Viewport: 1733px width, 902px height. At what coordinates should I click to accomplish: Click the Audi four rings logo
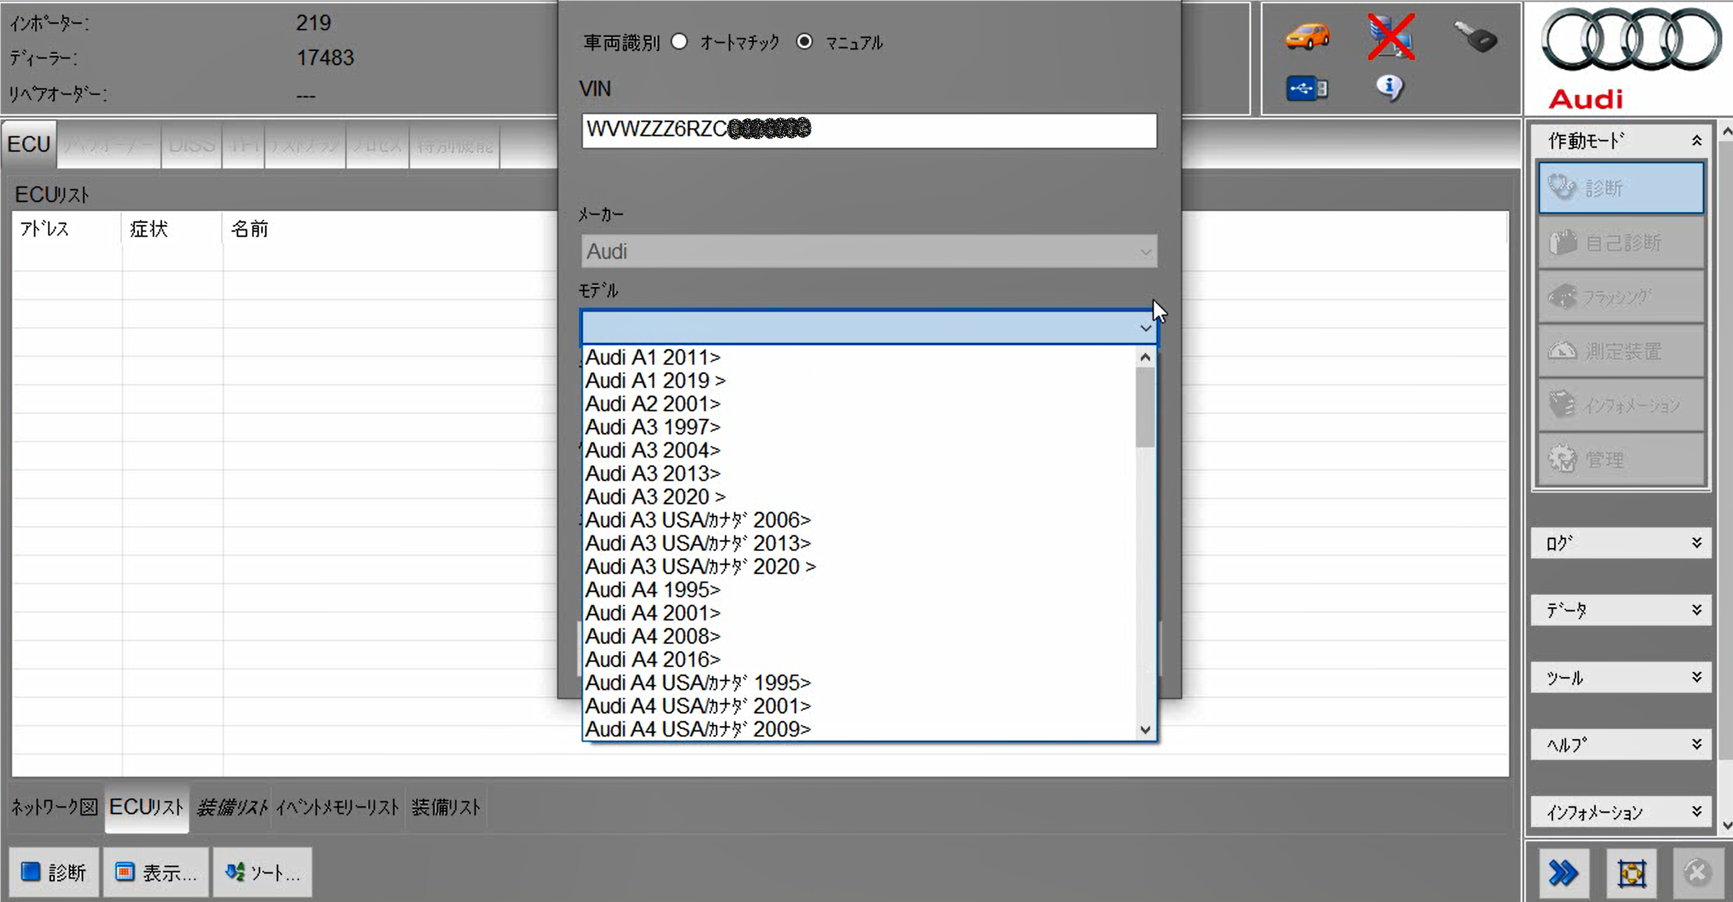click(1631, 39)
